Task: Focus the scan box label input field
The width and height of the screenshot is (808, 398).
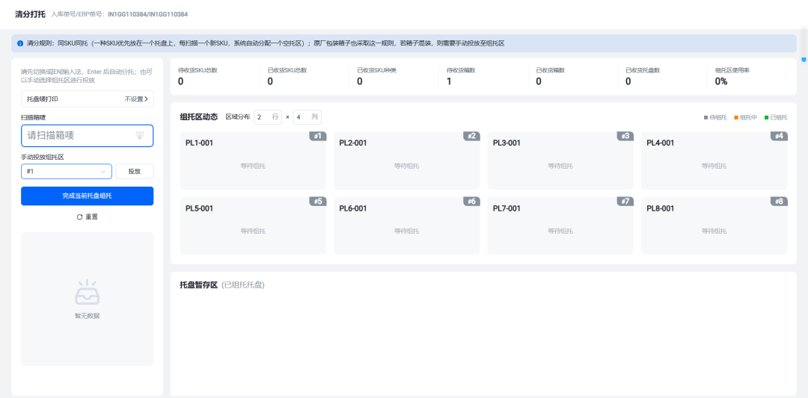Action: pyautogui.click(x=87, y=136)
